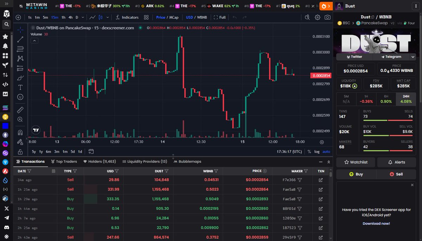Open the Alerts button
This screenshot has height=241, width=422.
(396, 162)
